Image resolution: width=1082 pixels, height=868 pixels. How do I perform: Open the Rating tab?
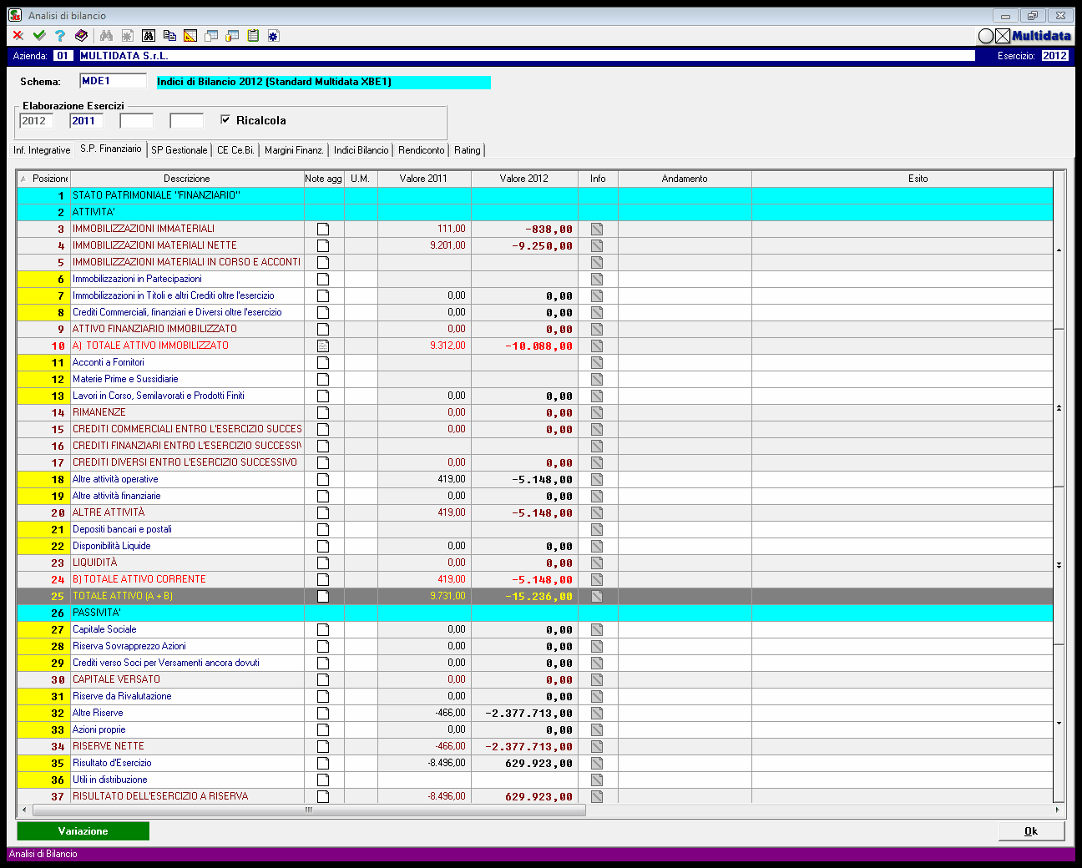tap(468, 150)
